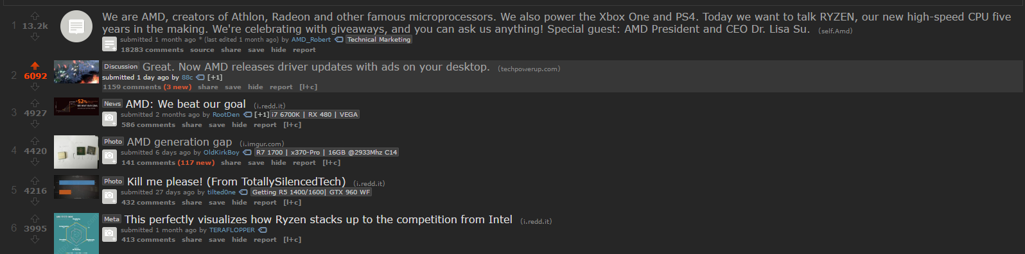
Task: Upvote the AMD Ryzen AMA post
Action: point(35,15)
